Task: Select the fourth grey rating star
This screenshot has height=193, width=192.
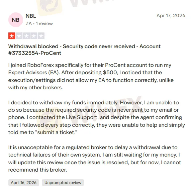Action: (x=34, y=36)
